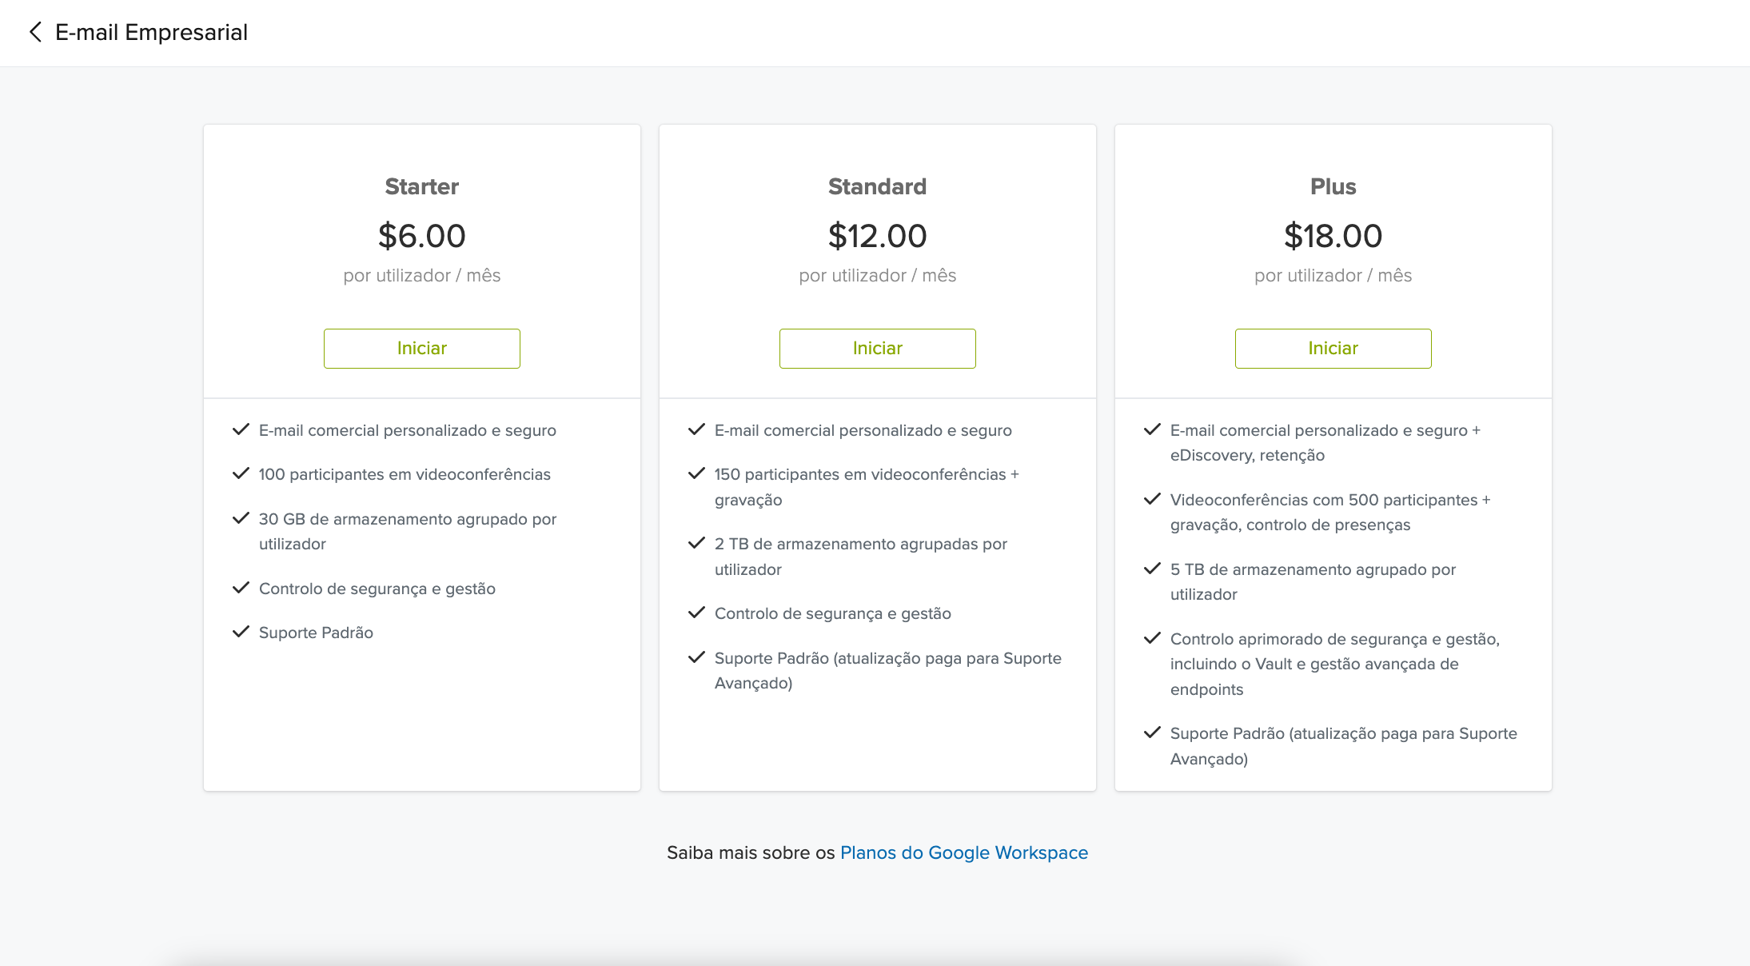Click the $12.00 price of Standard
Viewport: 1750px width, 966px height.
click(877, 236)
